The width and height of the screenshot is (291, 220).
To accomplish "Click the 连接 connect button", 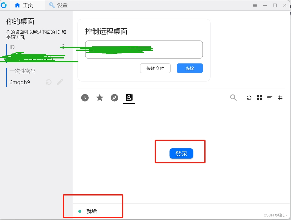I will (190, 68).
